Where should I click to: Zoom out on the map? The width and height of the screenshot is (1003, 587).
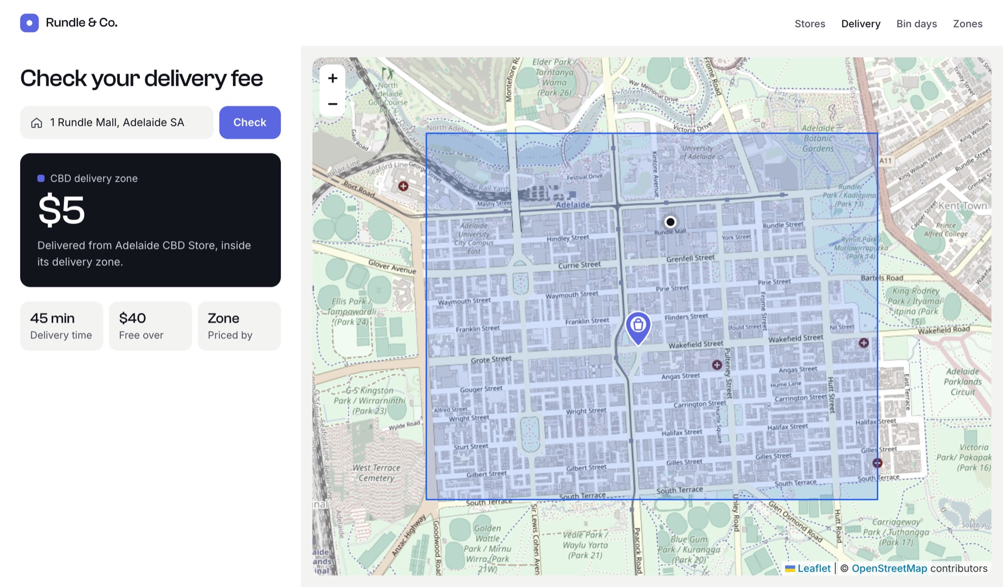click(x=333, y=104)
